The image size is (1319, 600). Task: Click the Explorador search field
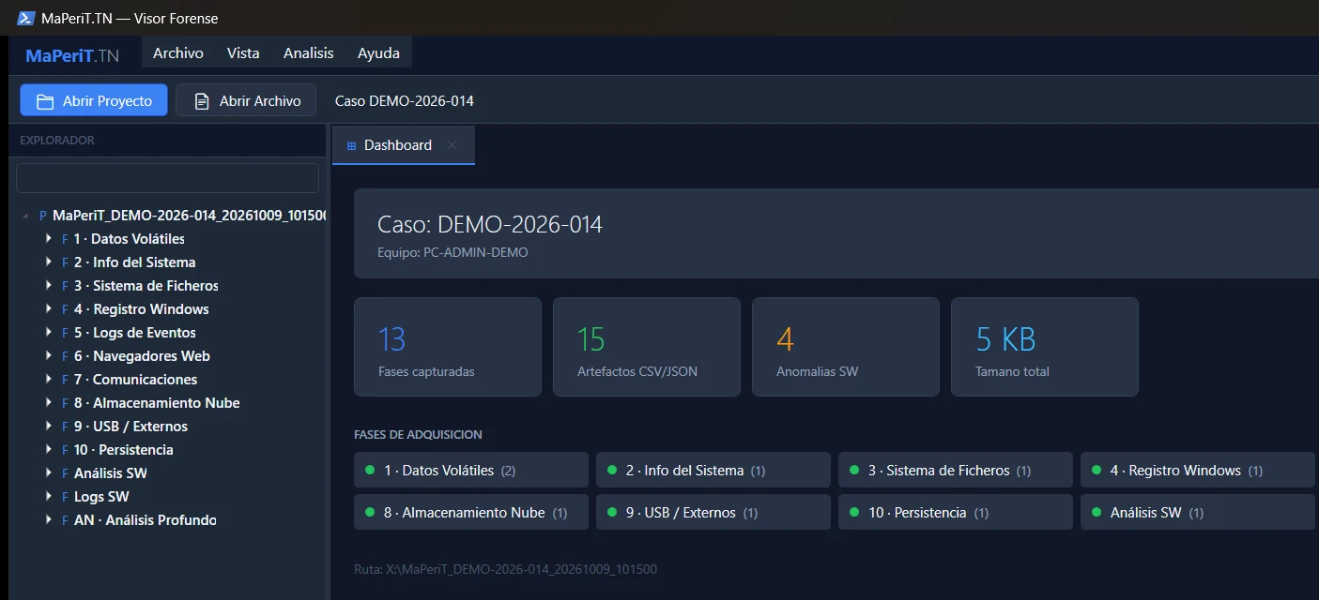pos(168,178)
